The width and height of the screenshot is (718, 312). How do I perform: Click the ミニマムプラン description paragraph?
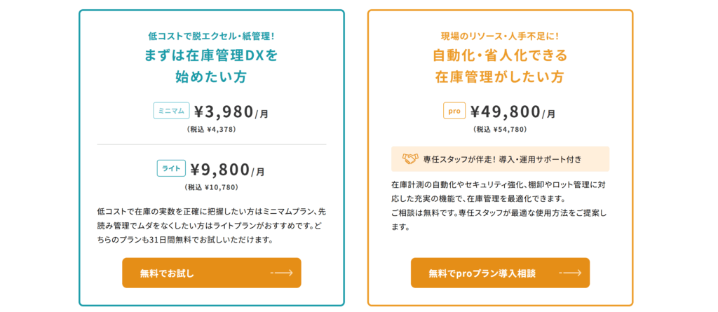(212, 226)
